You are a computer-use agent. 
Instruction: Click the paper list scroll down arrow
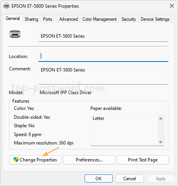click(161, 142)
